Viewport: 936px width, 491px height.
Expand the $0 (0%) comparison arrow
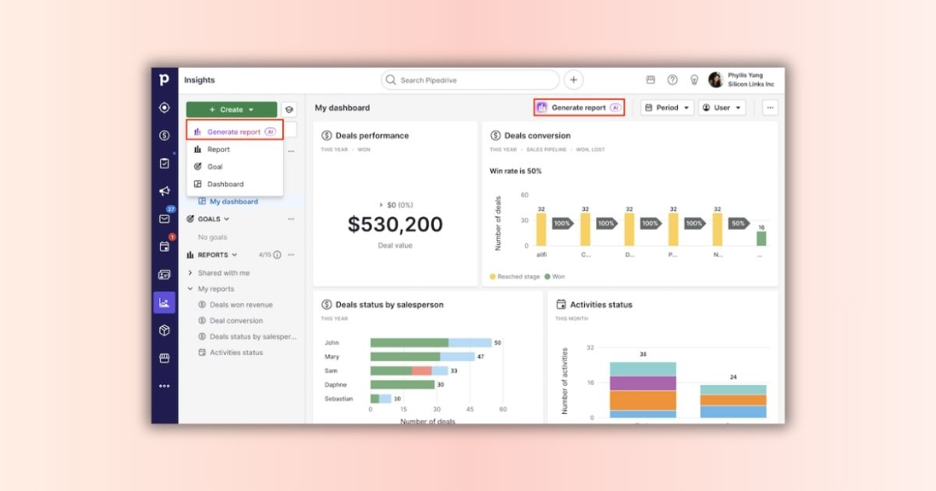coord(381,205)
